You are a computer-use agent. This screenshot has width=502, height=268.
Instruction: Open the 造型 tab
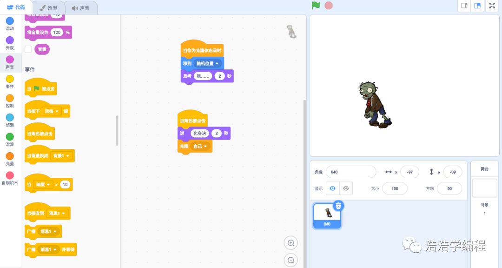click(48, 8)
